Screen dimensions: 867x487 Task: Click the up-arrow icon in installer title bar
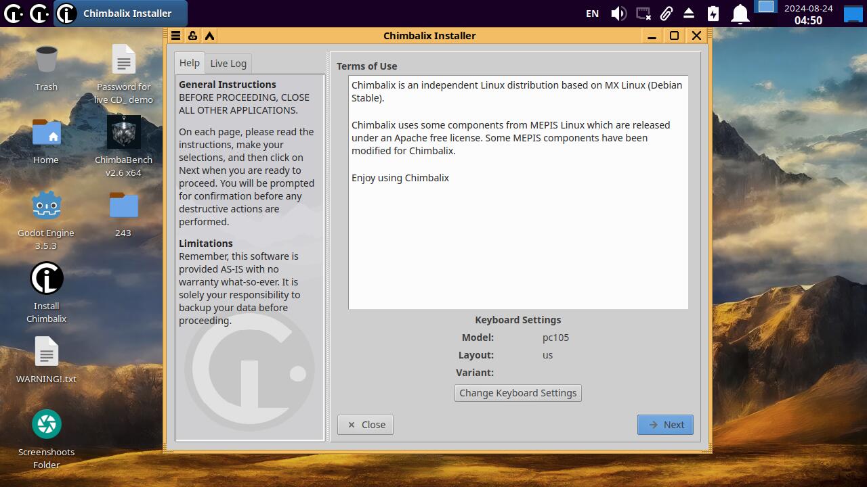click(209, 36)
